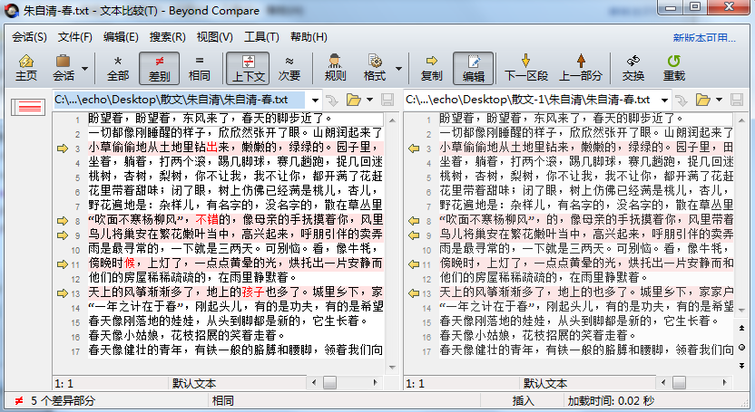This screenshot has width=755, height=412.
Task: Click the 规则 (Rules) toolbar icon
Action: (335, 67)
